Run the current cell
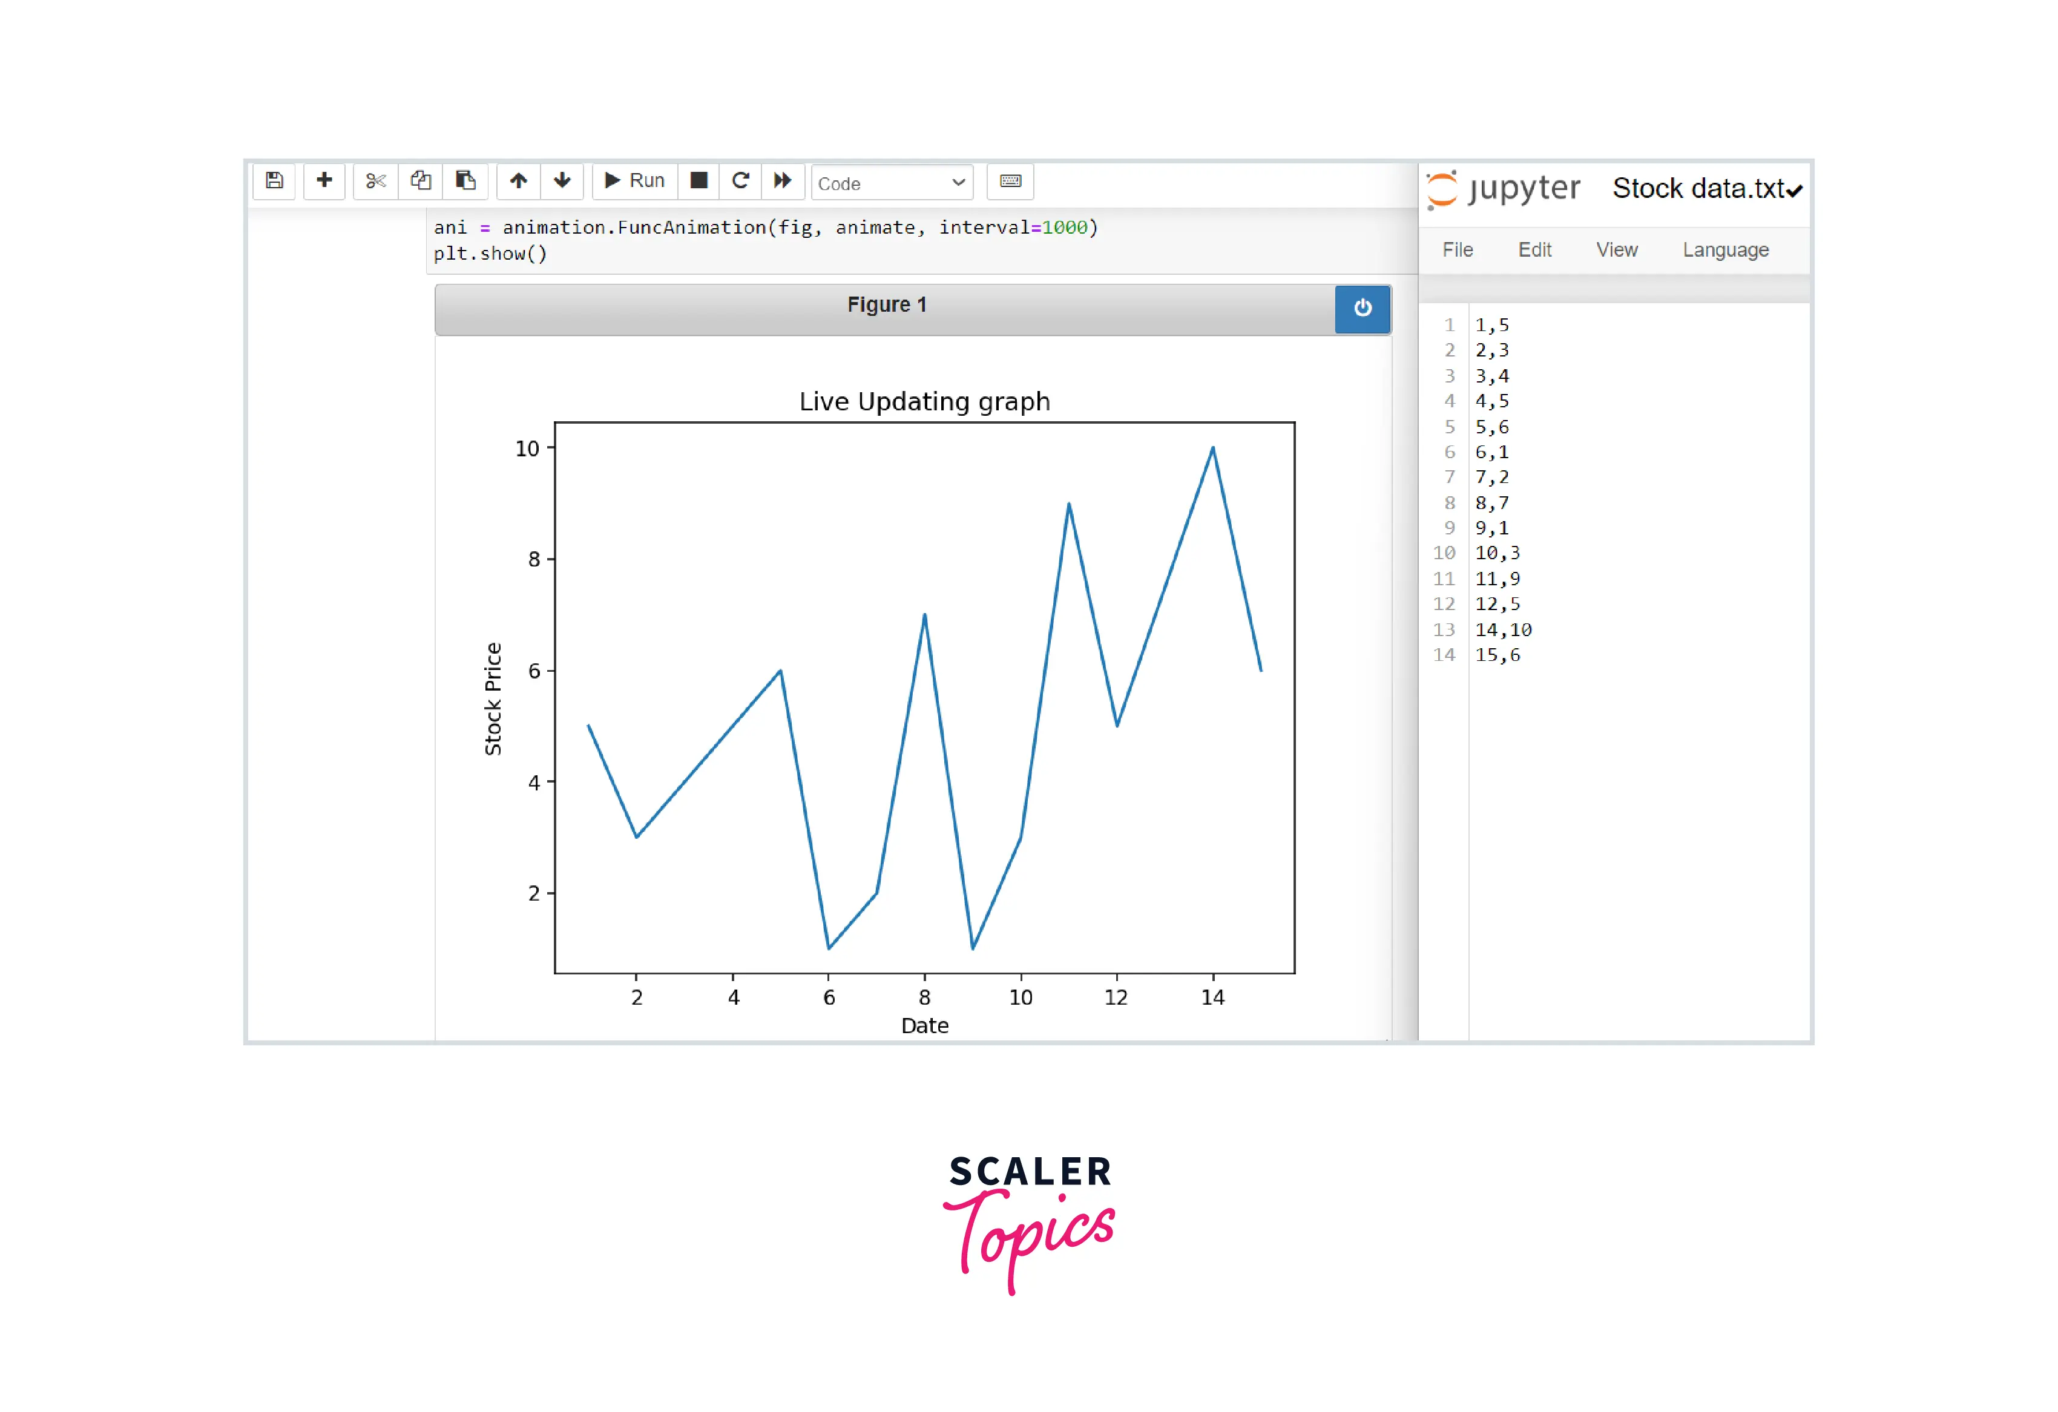The width and height of the screenshot is (2058, 1412). (x=635, y=182)
